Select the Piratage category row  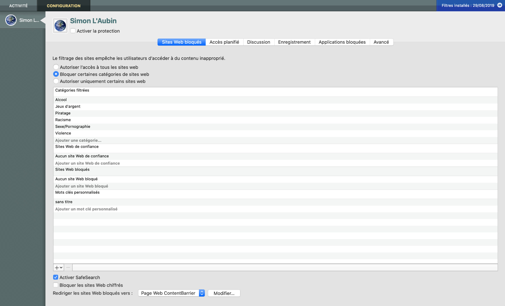(x=275, y=113)
